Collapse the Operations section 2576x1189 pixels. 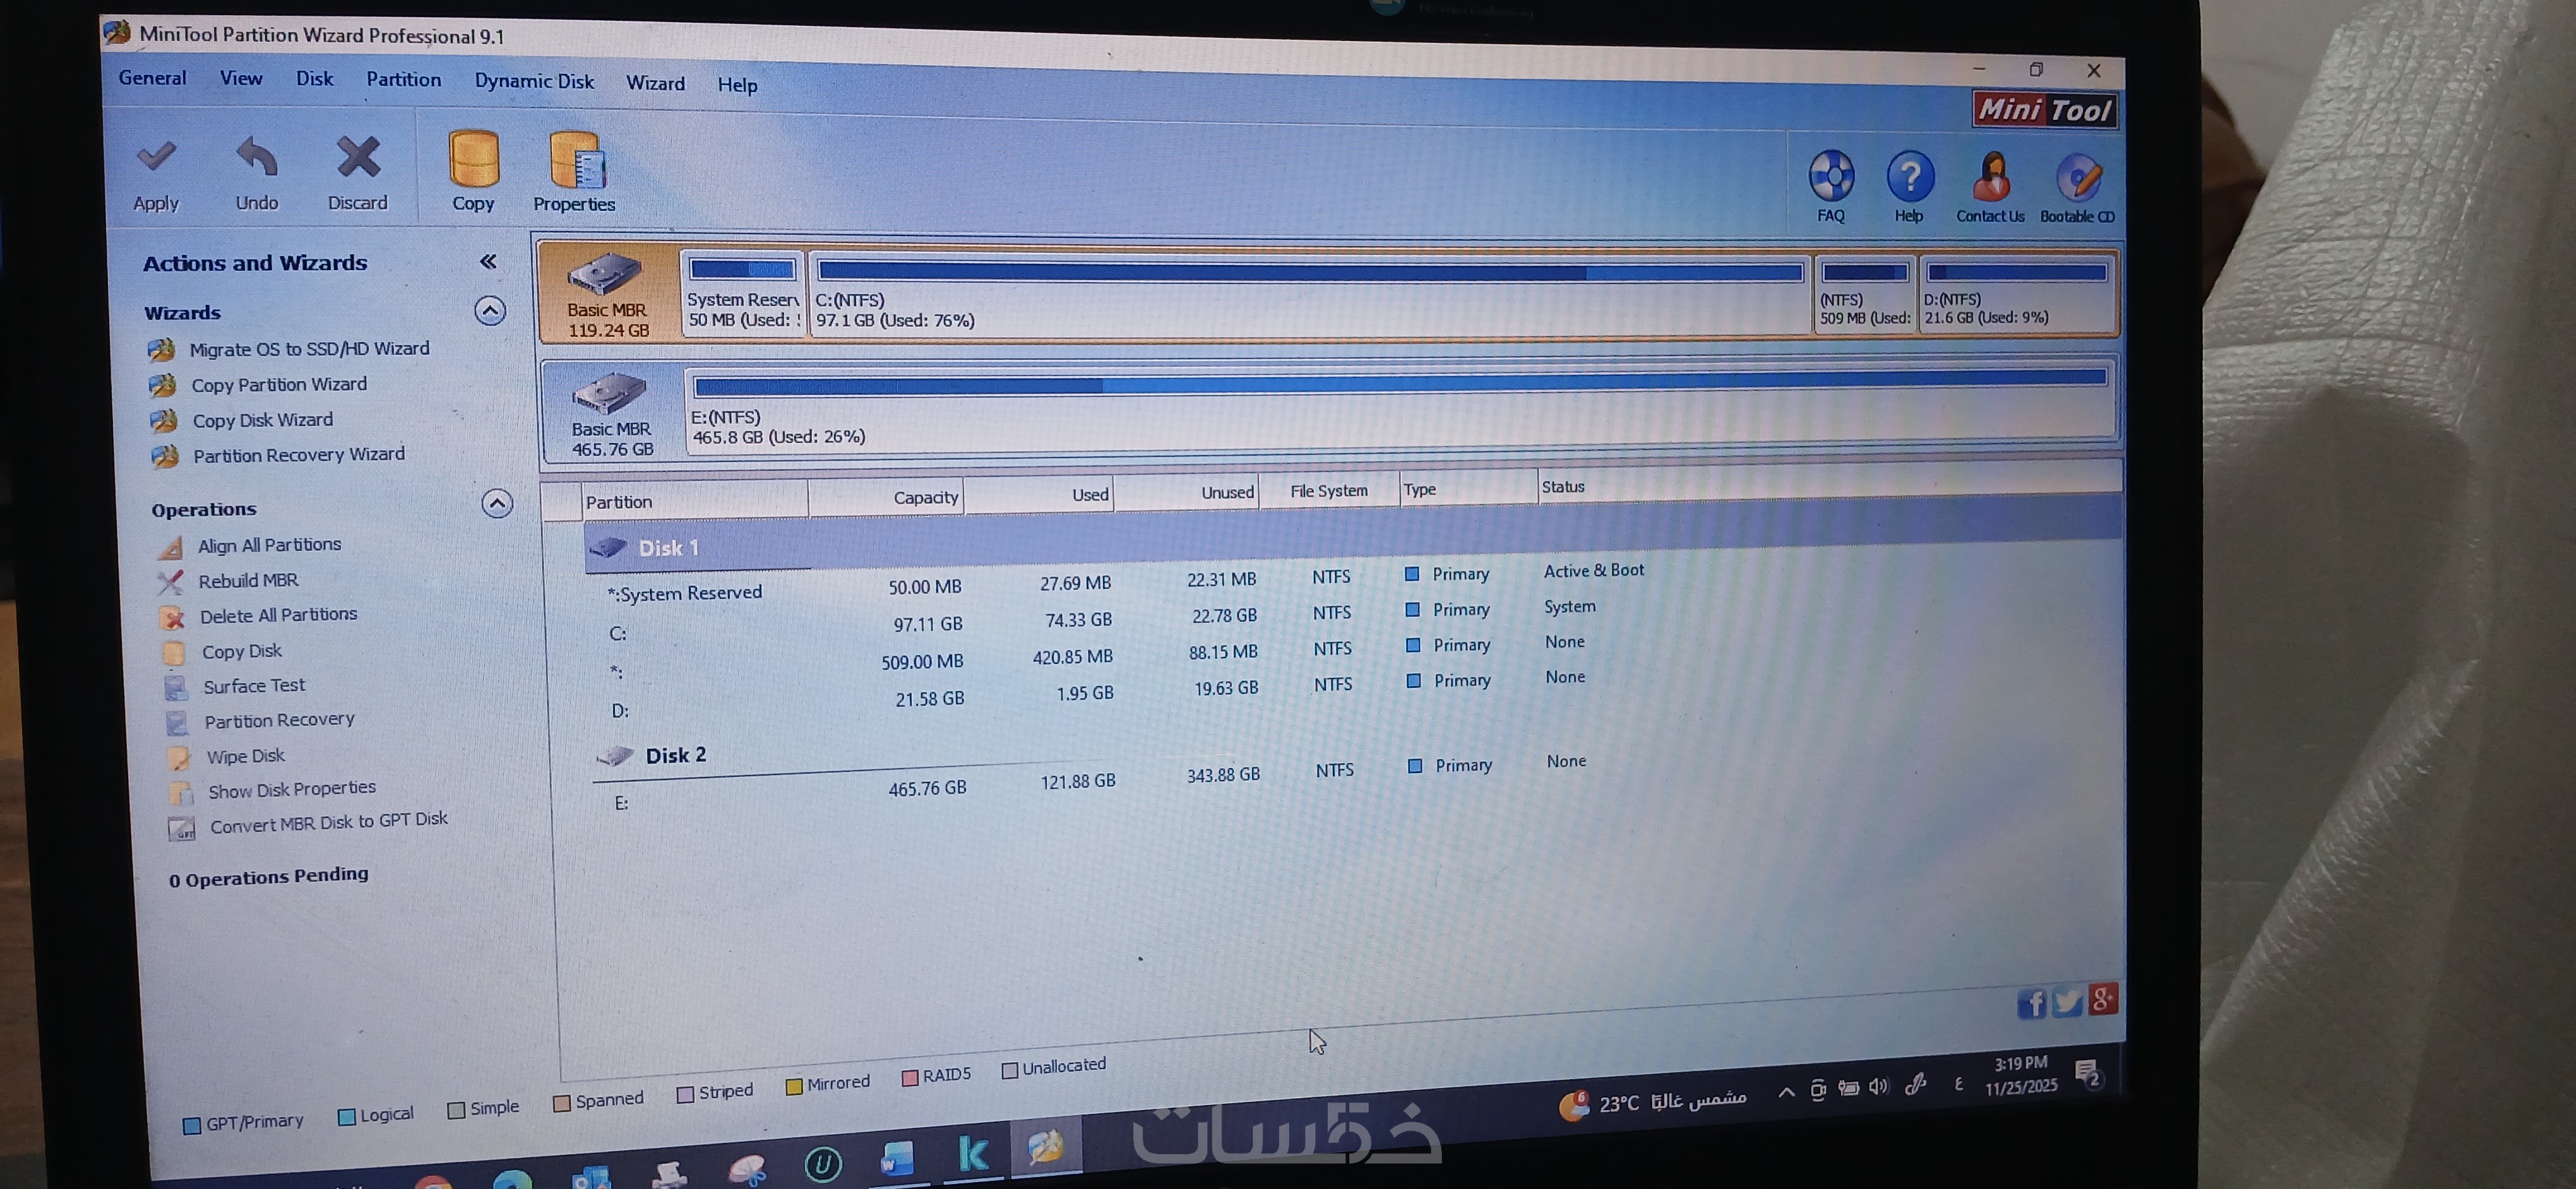tap(497, 504)
